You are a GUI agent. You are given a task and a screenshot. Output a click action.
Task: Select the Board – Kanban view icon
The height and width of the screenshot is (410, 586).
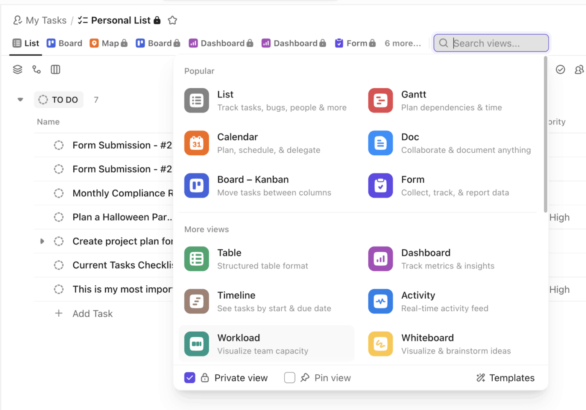[196, 185]
